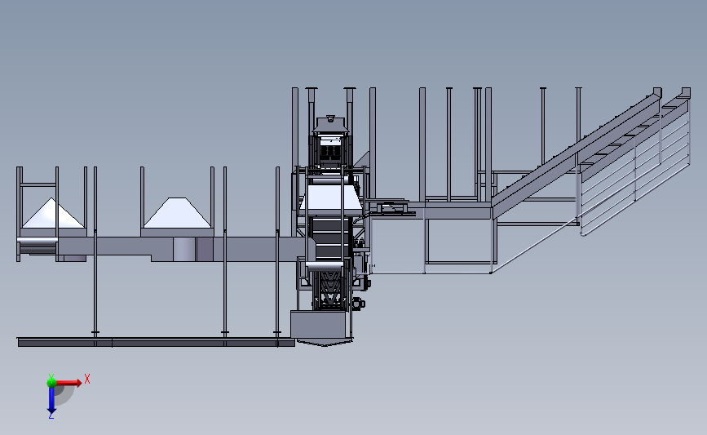Select the box at the base of the central tower
This screenshot has height=435, width=707.
(320, 324)
